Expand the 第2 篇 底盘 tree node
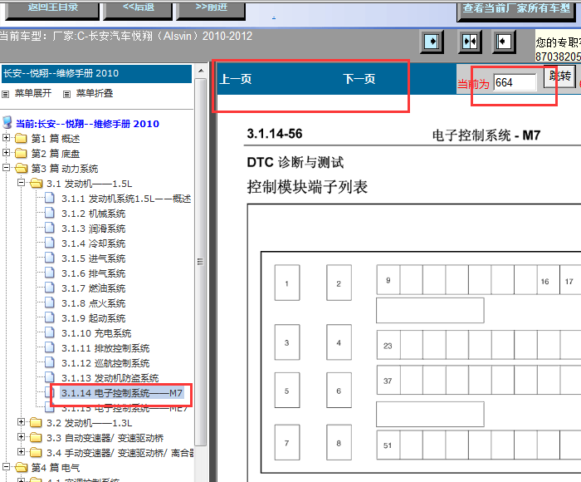581x482 pixels. [x=6, y=153]
